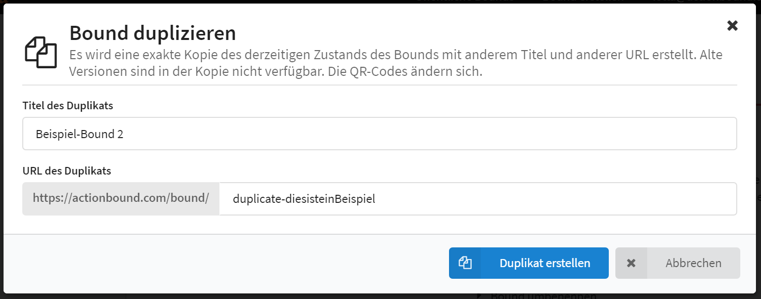The height and width of the screenshot is (299, 761).
Task: Click the Bound duplizieren heading text
Action: [153, 33]
